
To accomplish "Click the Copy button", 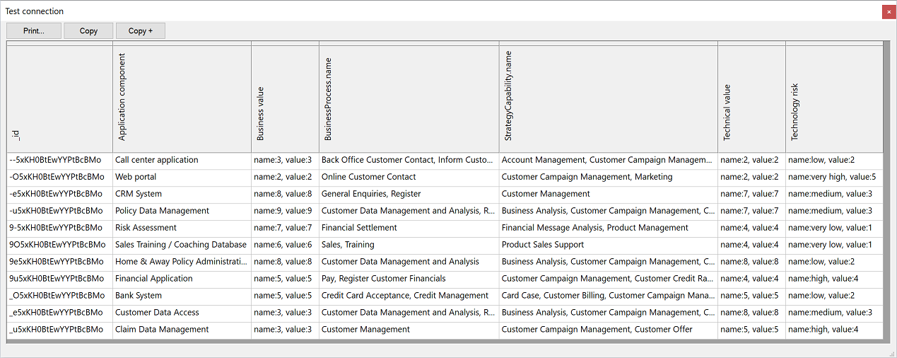I will click(x=88, y=31).
